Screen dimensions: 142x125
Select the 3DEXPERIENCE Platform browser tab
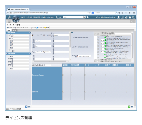click(18, 9)
